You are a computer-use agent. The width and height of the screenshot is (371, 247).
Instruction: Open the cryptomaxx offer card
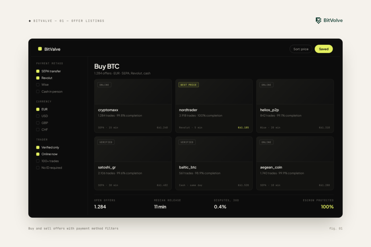point(133,106)
